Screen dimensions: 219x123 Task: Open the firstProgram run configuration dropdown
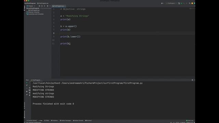pos(171,3)
